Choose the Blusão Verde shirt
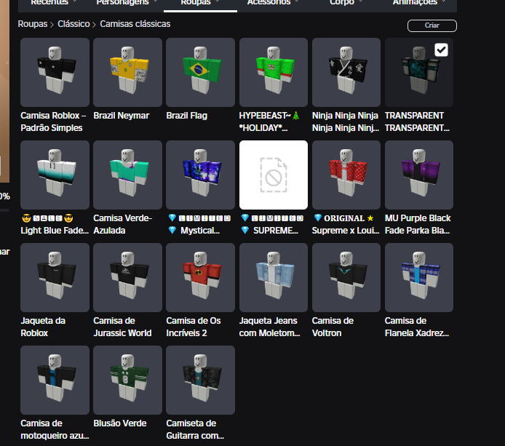 click(127, 380)
